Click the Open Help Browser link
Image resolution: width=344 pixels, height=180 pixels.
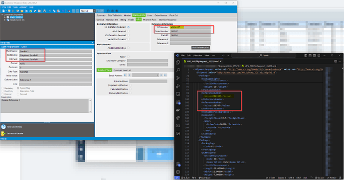click(10, 47)
